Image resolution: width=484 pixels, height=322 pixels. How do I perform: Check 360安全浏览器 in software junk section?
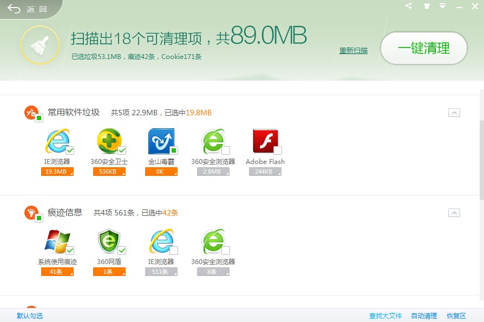(x=226, y=150)
